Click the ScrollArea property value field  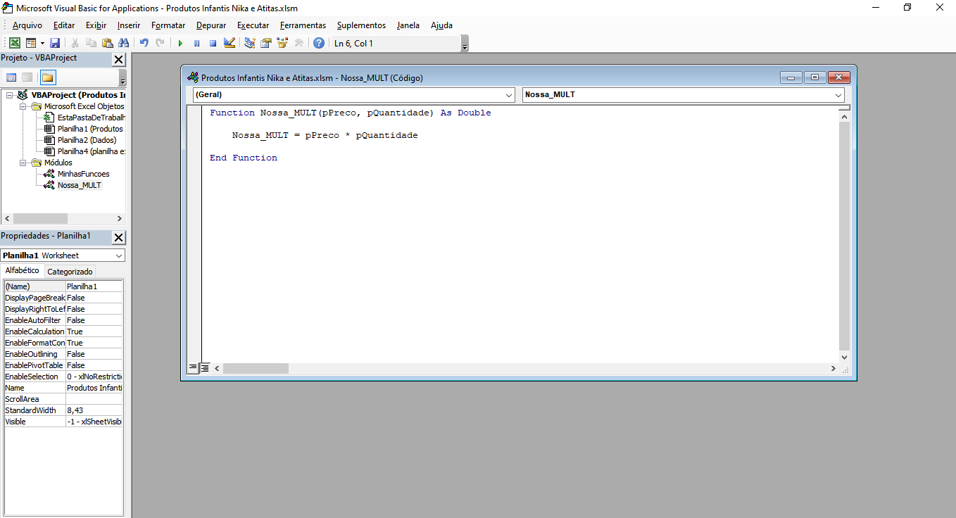[x=94, y=399]
